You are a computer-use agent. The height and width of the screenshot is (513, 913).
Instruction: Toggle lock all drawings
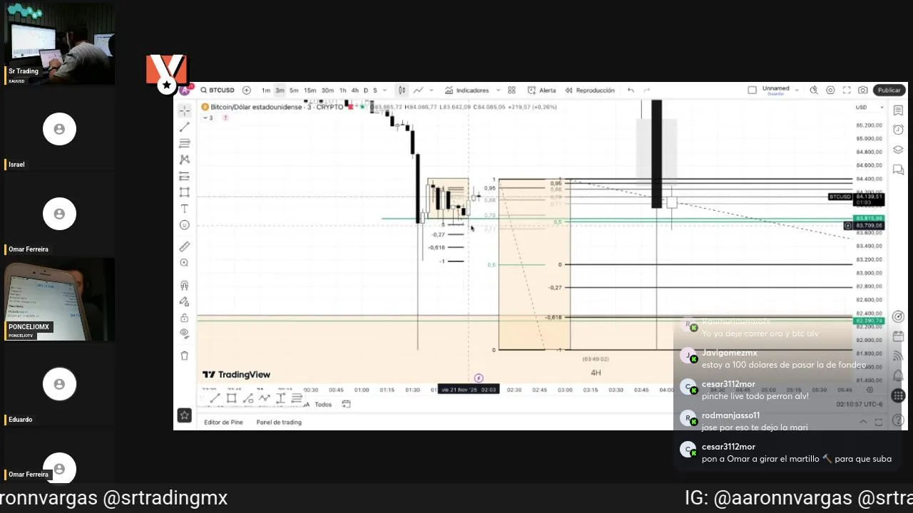pyautogui.click(x=185, y=318)
